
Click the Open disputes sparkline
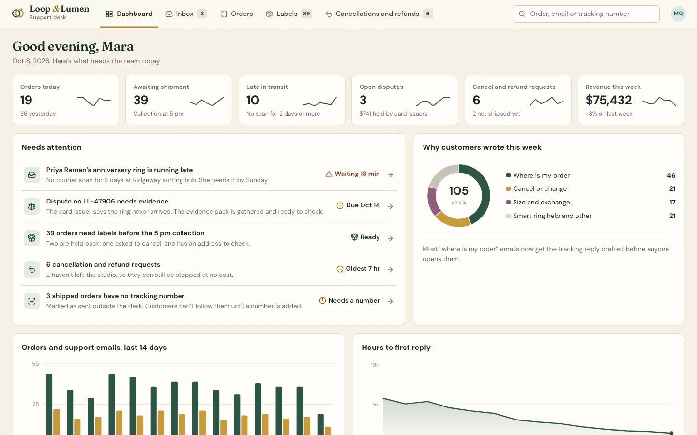[x=433, y=101]
